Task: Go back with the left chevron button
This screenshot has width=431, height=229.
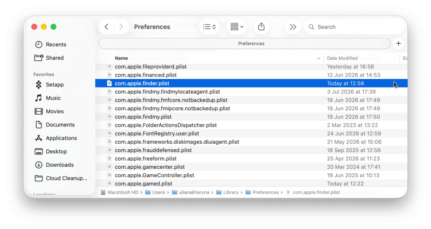Action: (106, 27)
